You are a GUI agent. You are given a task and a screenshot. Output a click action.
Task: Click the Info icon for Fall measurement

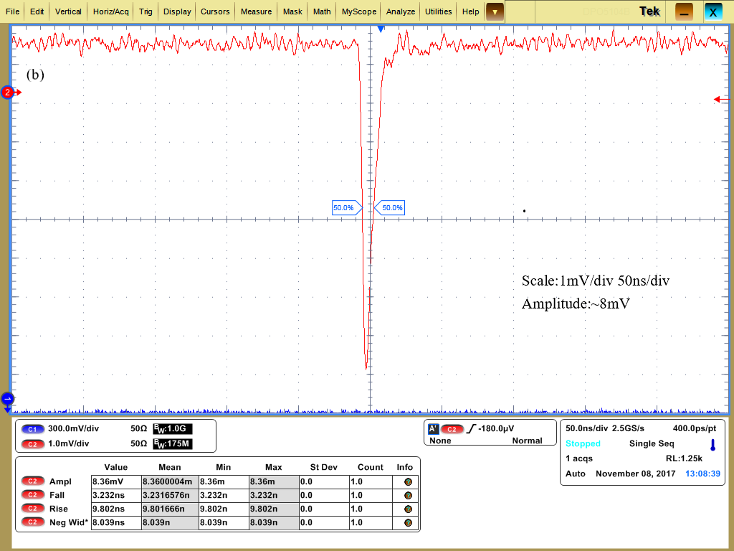408,495
